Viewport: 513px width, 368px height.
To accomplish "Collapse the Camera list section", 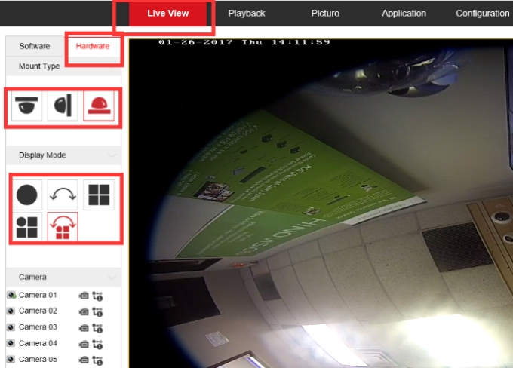I will [113, 278].
